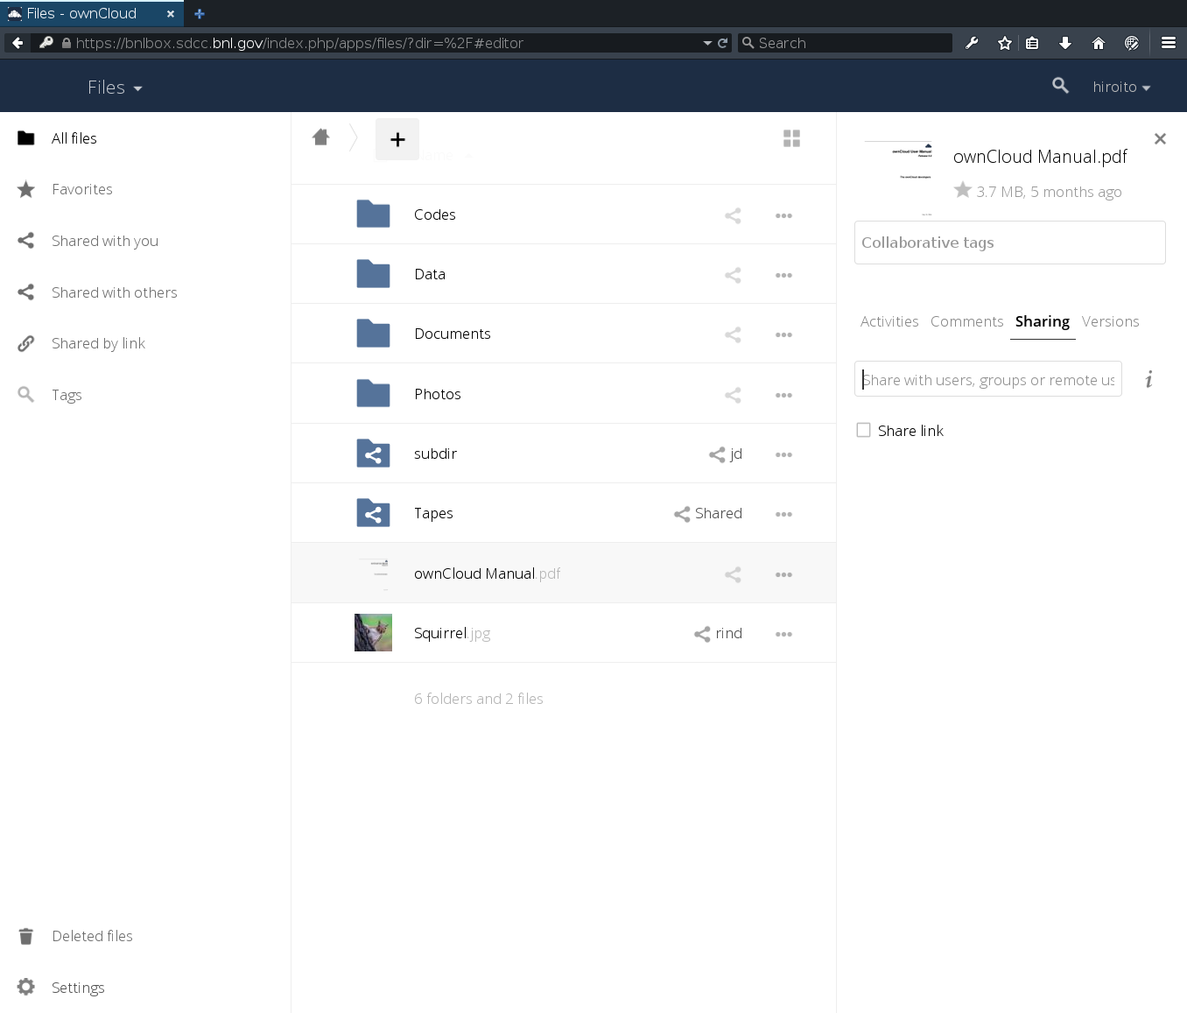Open the Data folder
Viewport: 1187px width, 1013px height.
pos(430,274)
